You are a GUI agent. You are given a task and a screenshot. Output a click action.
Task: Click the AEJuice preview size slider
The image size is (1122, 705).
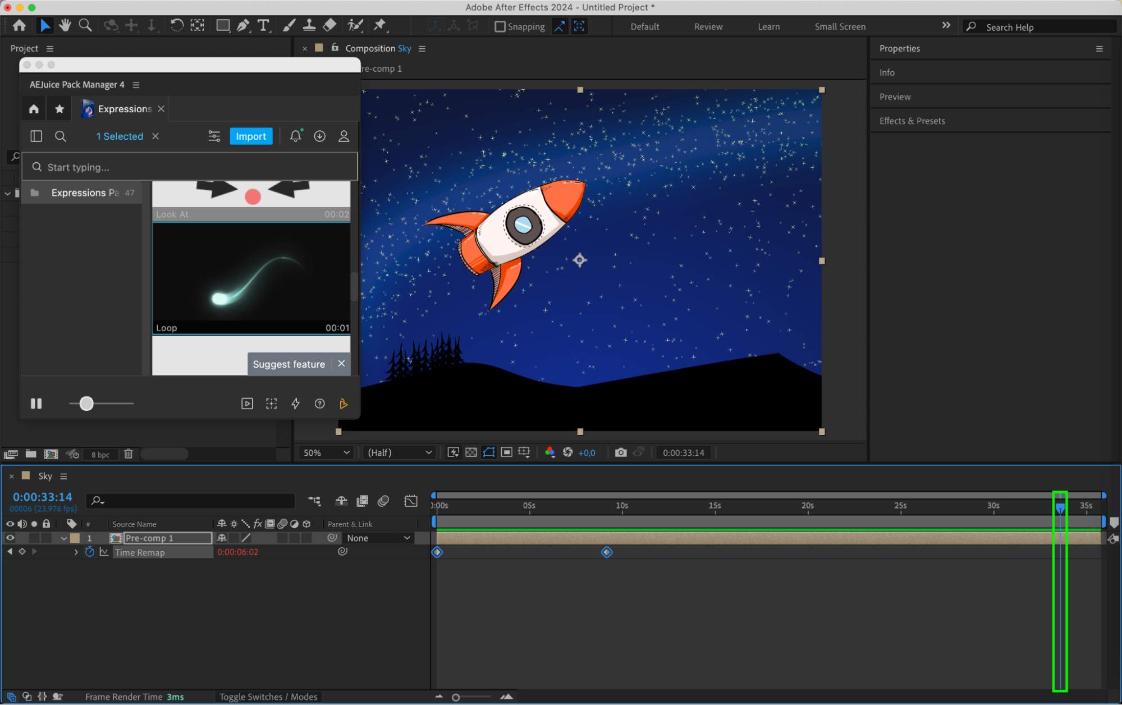[x=86, y=404]
